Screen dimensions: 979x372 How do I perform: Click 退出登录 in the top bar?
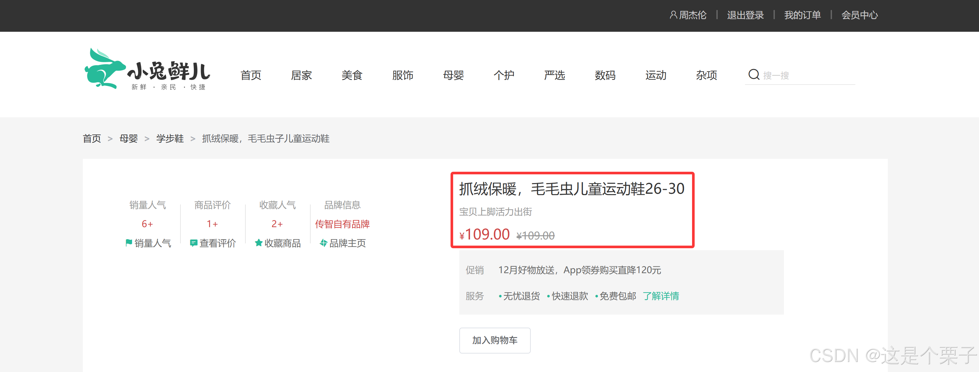pos(745,15)
